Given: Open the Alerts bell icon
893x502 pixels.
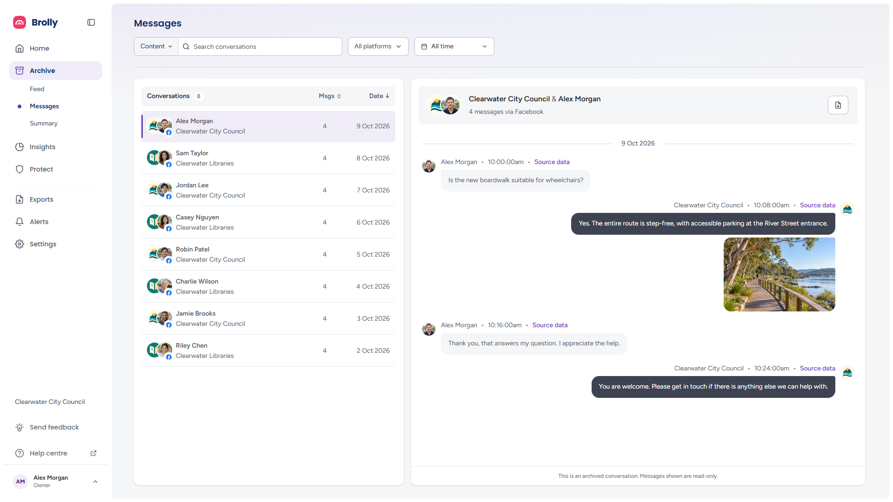Looking at the screenshot, I should click(x=20, y=222).
